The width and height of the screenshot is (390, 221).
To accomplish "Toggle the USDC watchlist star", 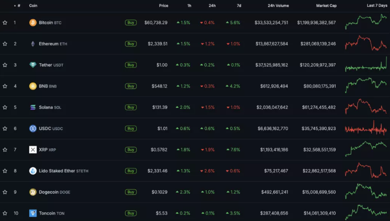I will tap(5, 129).
